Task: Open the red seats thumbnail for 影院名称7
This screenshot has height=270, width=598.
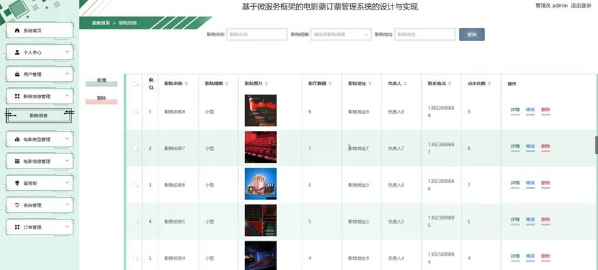Action: pyautogui.click(x=261, y=147)
